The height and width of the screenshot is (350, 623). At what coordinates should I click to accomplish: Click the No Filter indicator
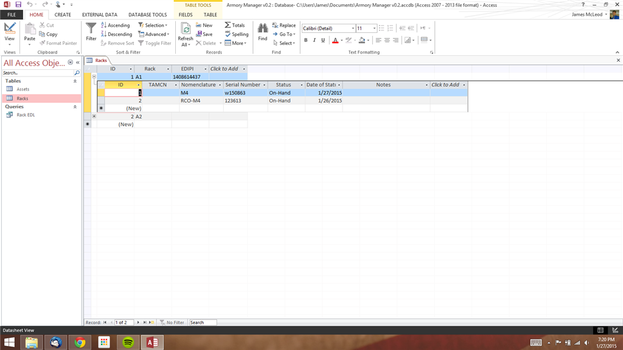pos(172,322)
